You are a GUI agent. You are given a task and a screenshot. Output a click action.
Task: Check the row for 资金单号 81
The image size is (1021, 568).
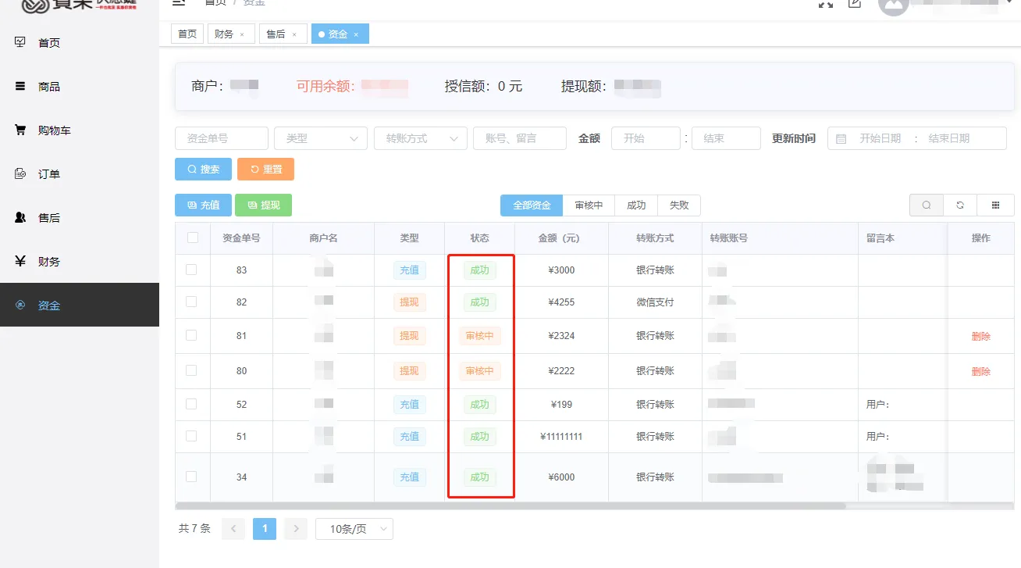pyautogui.click(x=191, y=335)
